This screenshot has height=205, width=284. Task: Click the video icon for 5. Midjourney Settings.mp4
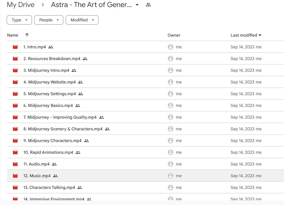point(15,94)
